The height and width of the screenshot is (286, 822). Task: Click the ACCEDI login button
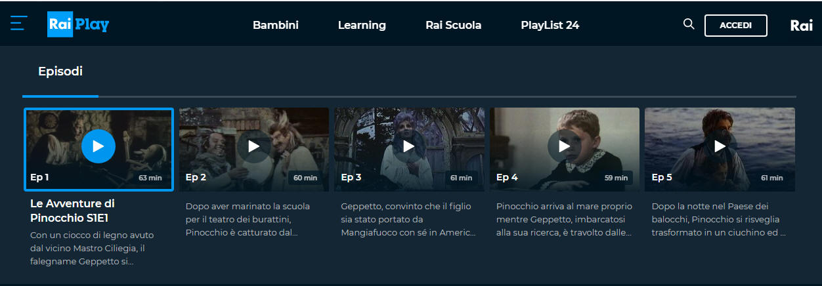[x=735, y=26]
